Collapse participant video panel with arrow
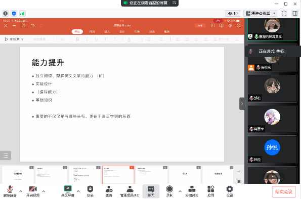Screen dimensions: 301x199 [x=242, y=104]
